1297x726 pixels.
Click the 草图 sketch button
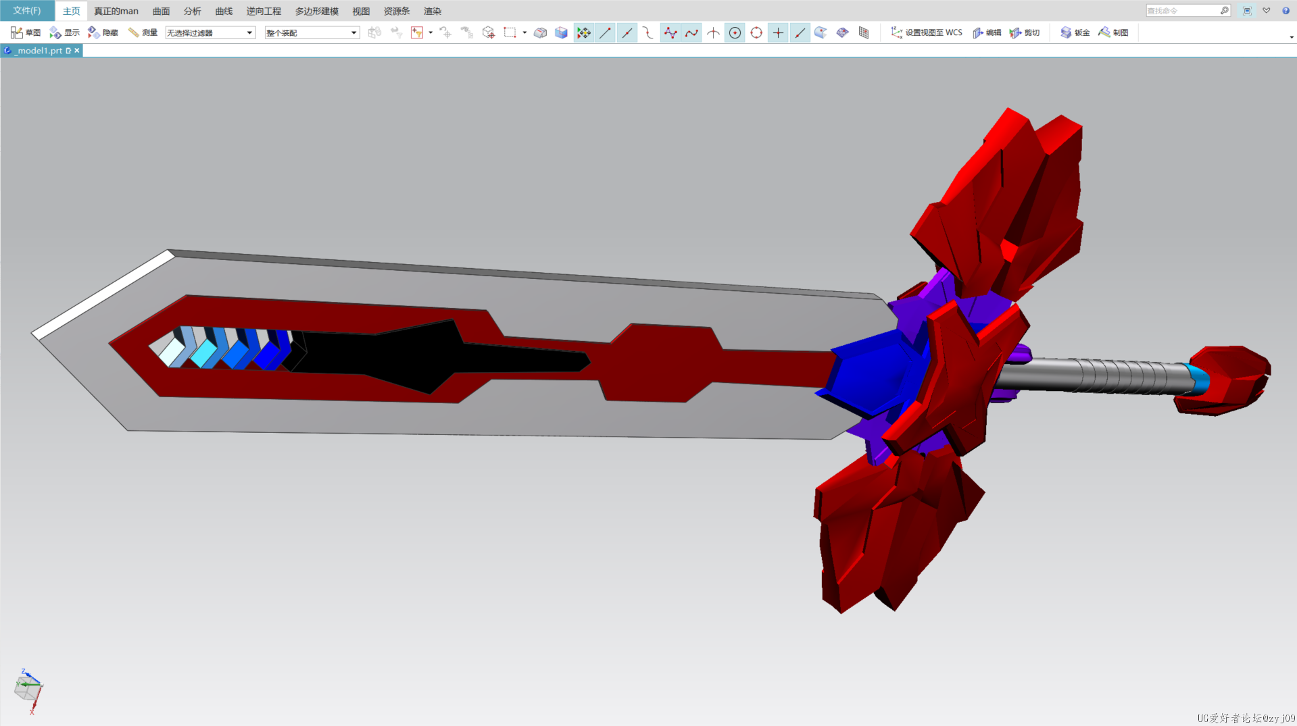(x=26, y=32)
